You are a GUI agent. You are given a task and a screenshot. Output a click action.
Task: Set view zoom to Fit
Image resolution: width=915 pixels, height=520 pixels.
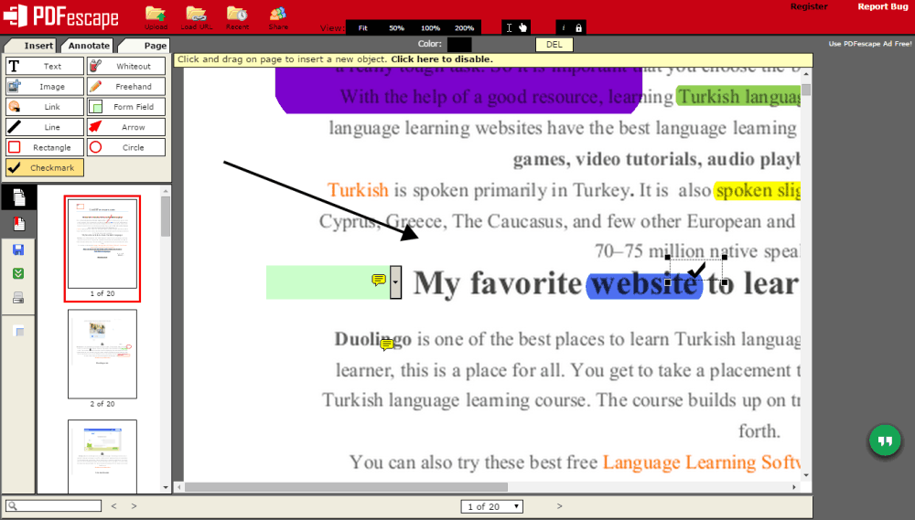click(363, 28)
